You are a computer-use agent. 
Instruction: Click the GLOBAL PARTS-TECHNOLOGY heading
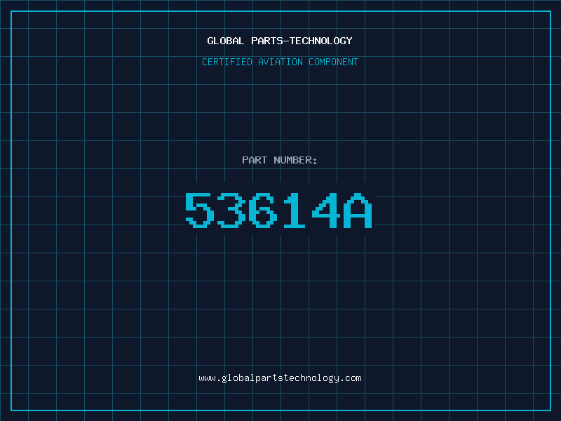tap(280, 41)
